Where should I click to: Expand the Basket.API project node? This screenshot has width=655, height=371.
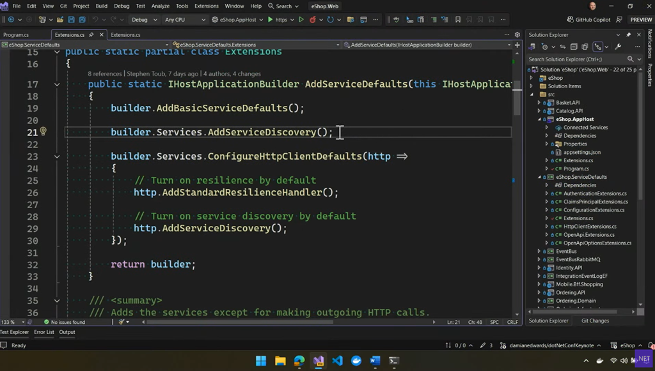tap(539, 103)
